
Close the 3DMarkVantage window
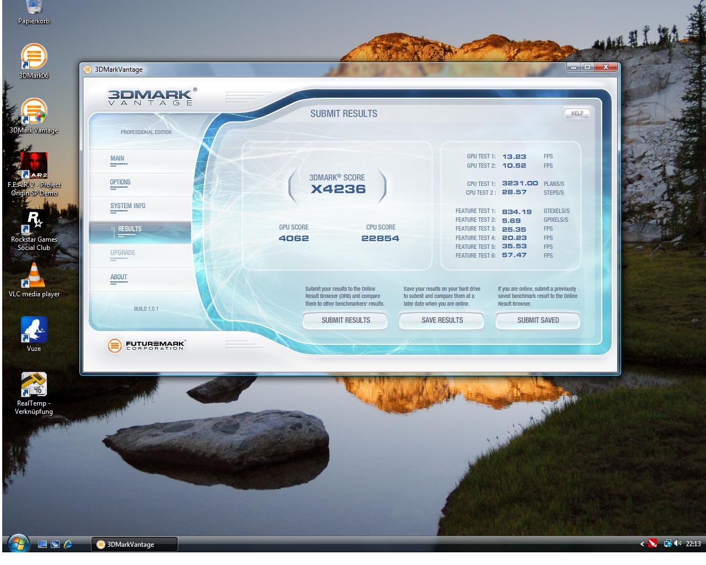(x=606, y=67)
